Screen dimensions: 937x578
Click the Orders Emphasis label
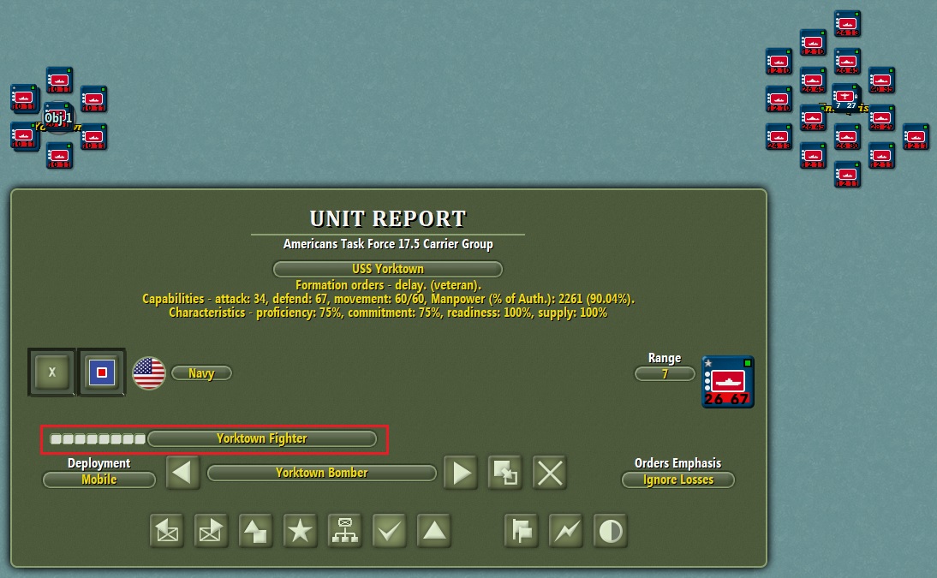click(x=677, y=463)
